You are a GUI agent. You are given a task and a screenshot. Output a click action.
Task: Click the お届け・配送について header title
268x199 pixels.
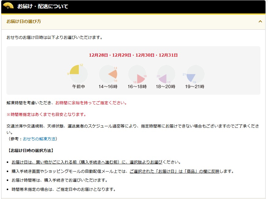point(43,6)
